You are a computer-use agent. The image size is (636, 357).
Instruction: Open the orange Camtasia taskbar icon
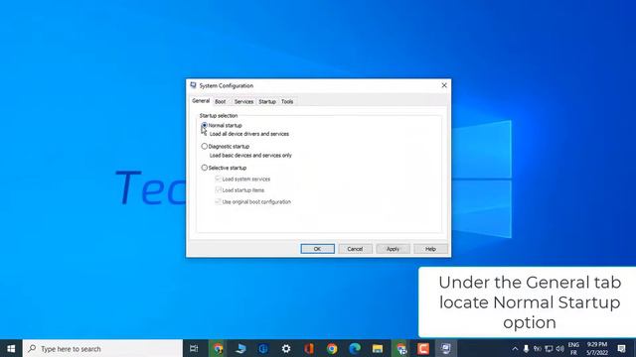(x=423, y=348)
